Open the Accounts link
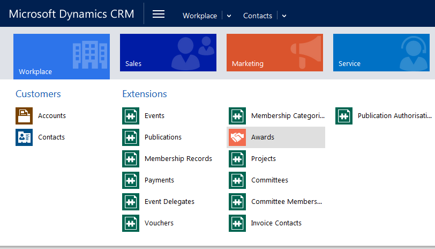Viewport: 435px width, 249px height. point(52,115)
